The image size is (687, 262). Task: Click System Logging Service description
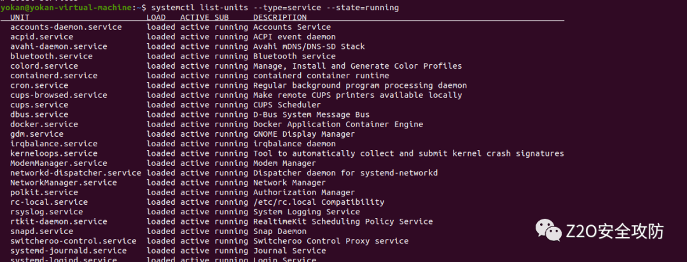(x=307, y=212)
